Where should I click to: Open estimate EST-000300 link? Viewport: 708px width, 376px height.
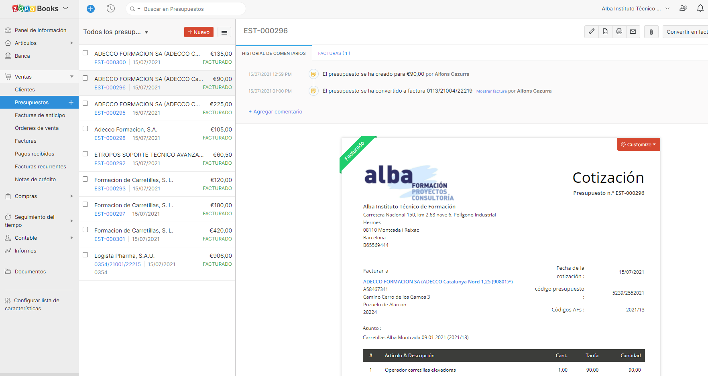click(110, 62)
